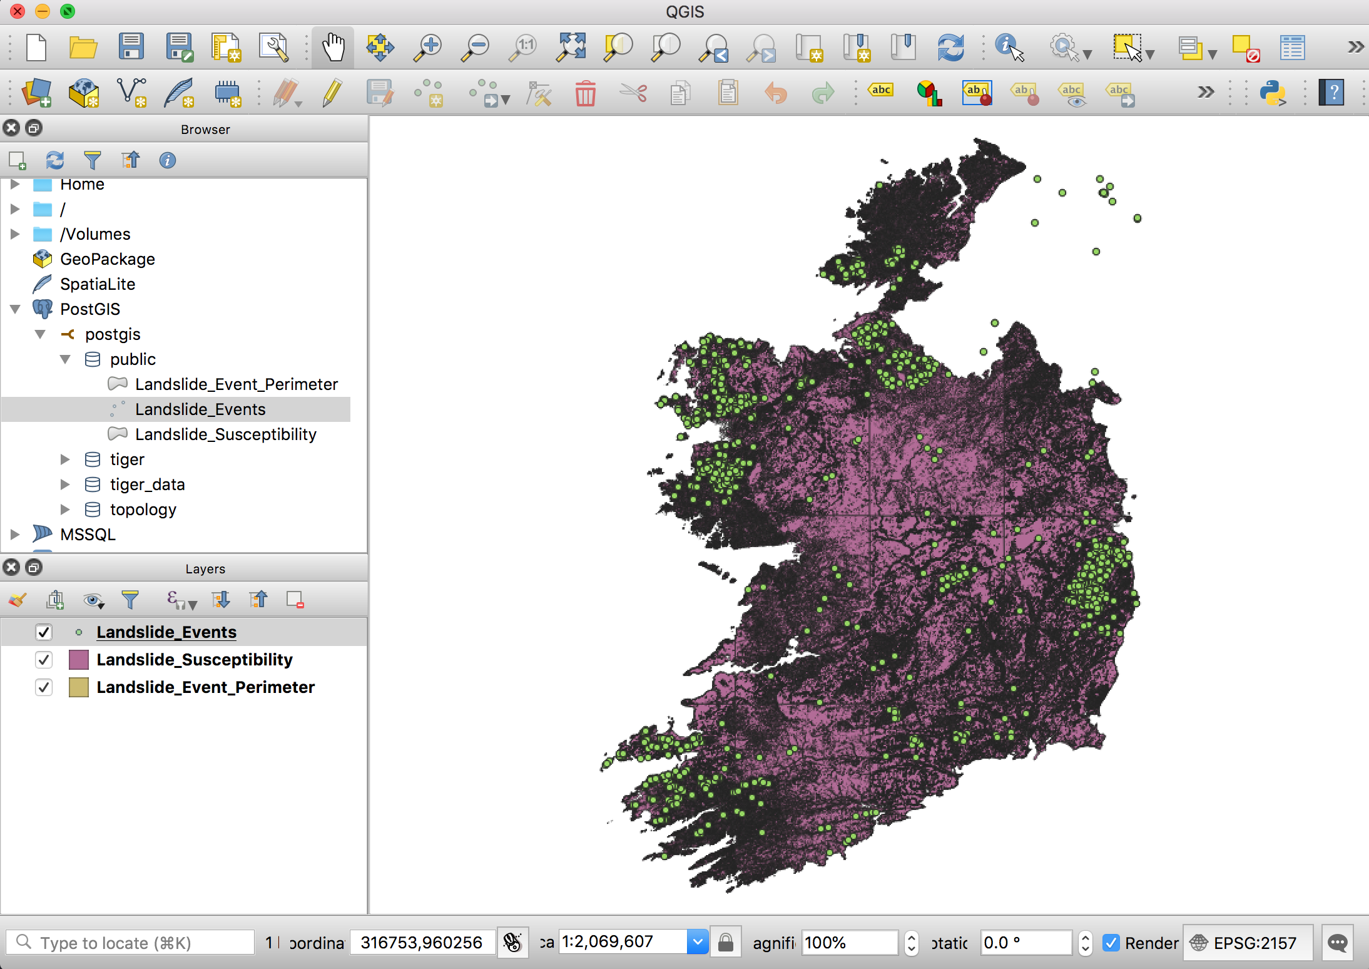Click the Landslide_Susceptibility pink color swatch
This screenshot has width=1369, height=969.
[x=79, y=659]
